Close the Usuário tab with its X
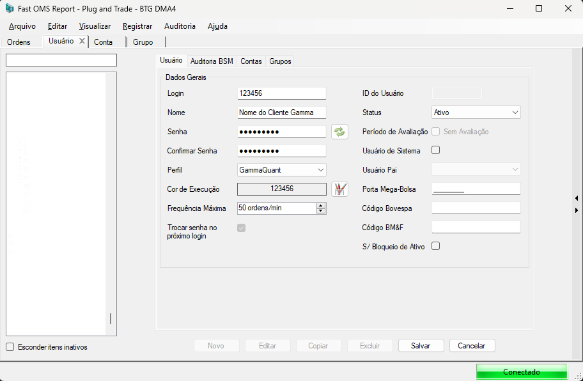 [x=82, y=41]
